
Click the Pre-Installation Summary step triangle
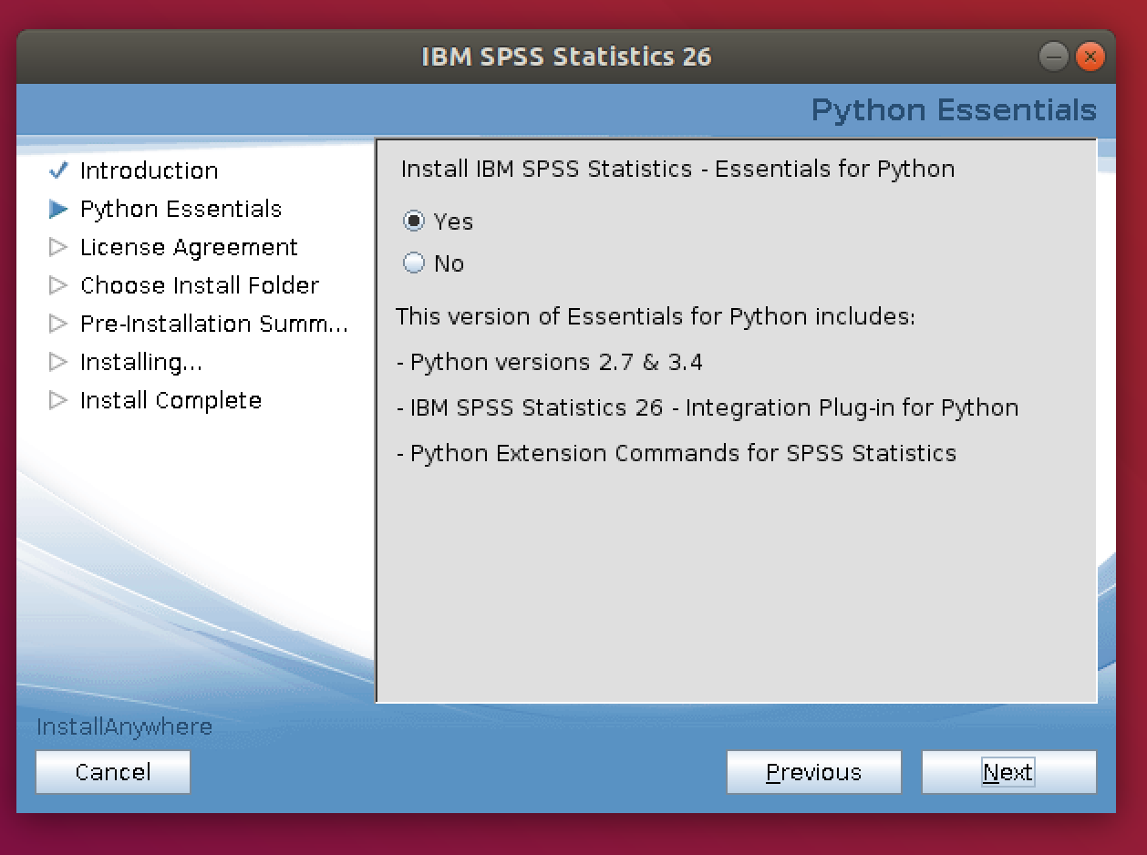pyautogui.click(x=58, y=324)
